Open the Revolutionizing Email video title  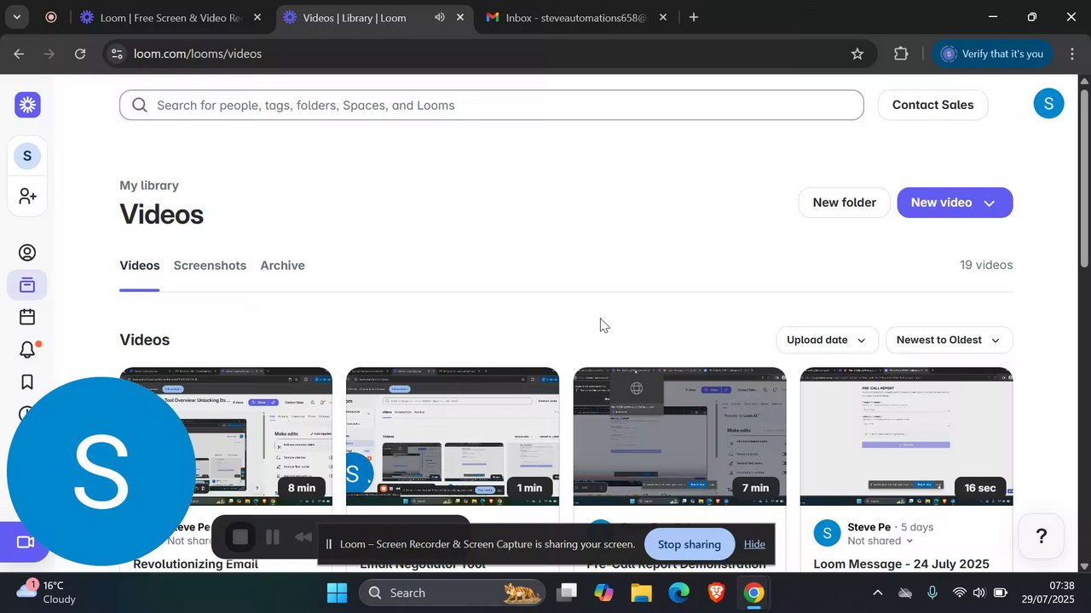pyautogui.click(x=195, y=564)
